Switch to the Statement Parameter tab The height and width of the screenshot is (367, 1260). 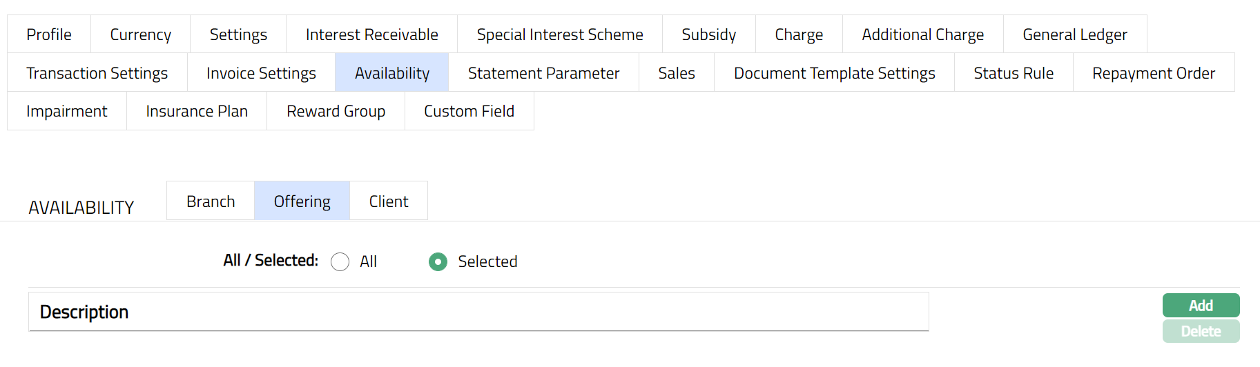(x=543, y=73)
